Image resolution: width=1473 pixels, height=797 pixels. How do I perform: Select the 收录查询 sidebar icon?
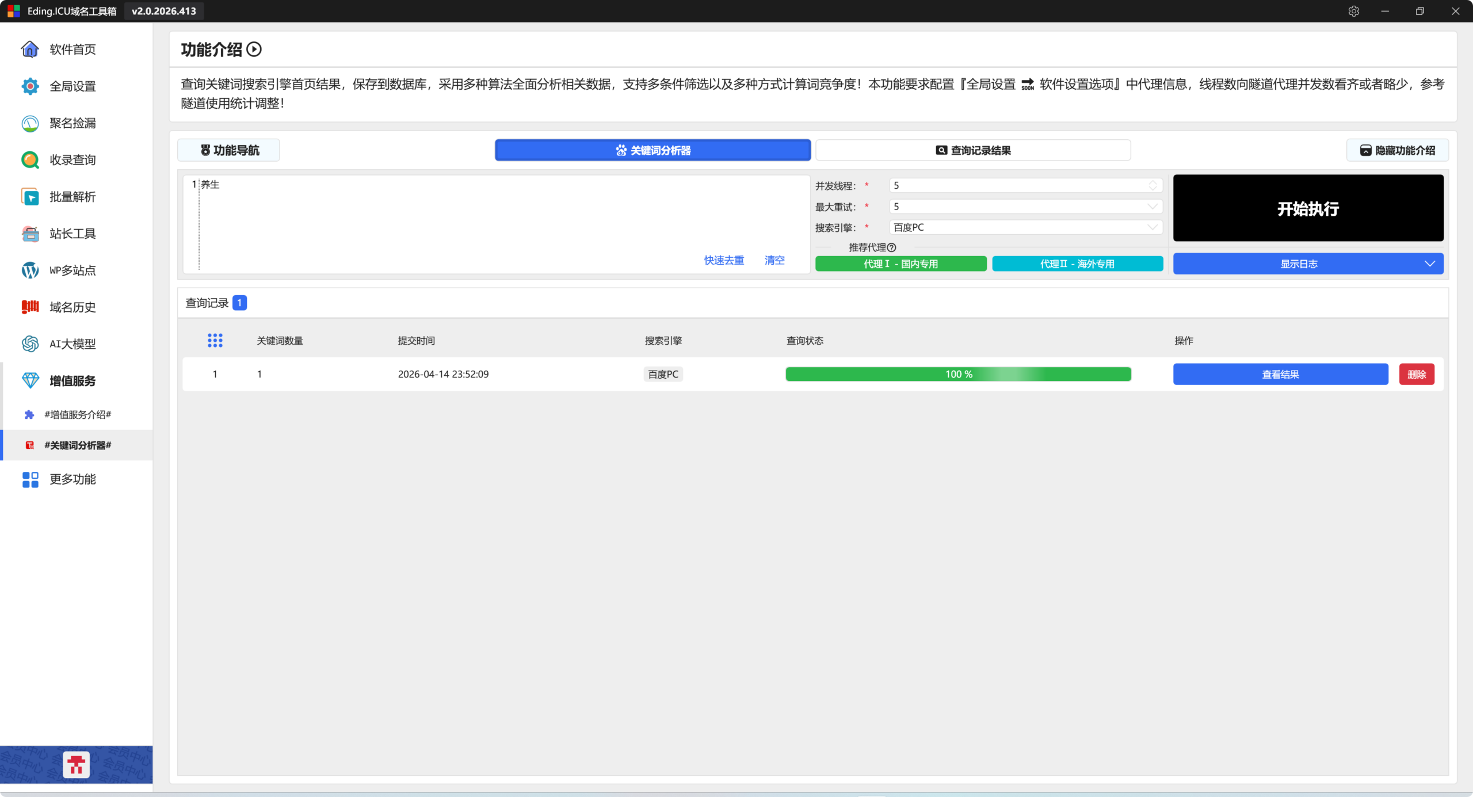tap(30, 160)
